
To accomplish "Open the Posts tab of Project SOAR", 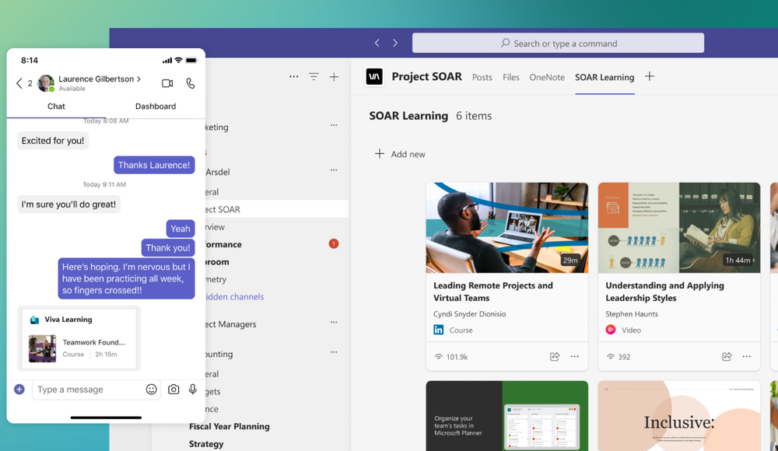I will click(x=482, y=78).
